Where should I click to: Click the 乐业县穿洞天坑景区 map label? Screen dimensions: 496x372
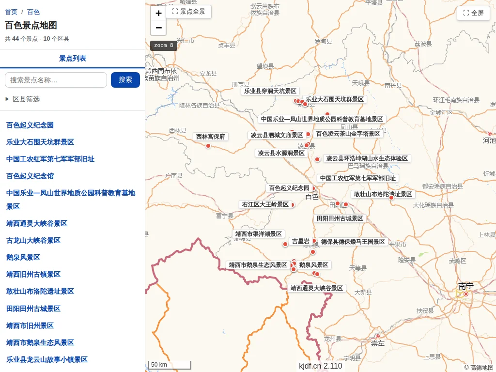[x=270, y=91]
